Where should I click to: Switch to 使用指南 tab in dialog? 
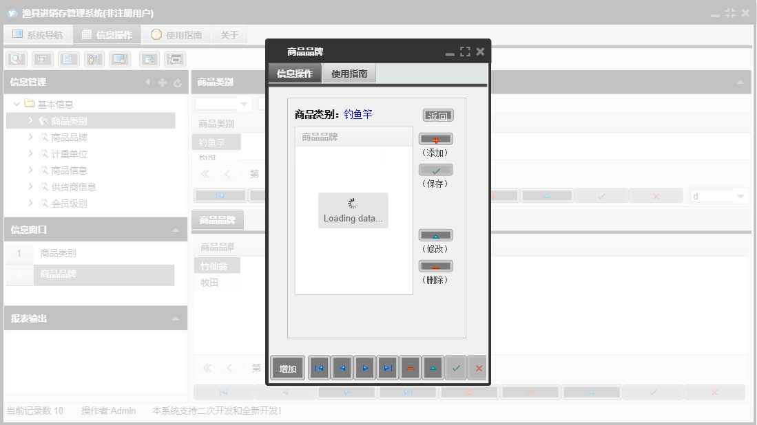[x=349, y=74]
